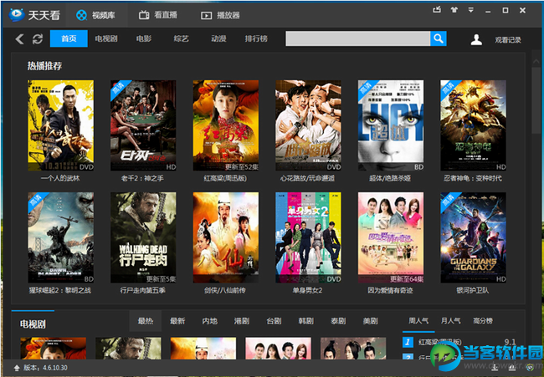
Task: Click the mini-mode window icon in title bar
Action: 437,10
